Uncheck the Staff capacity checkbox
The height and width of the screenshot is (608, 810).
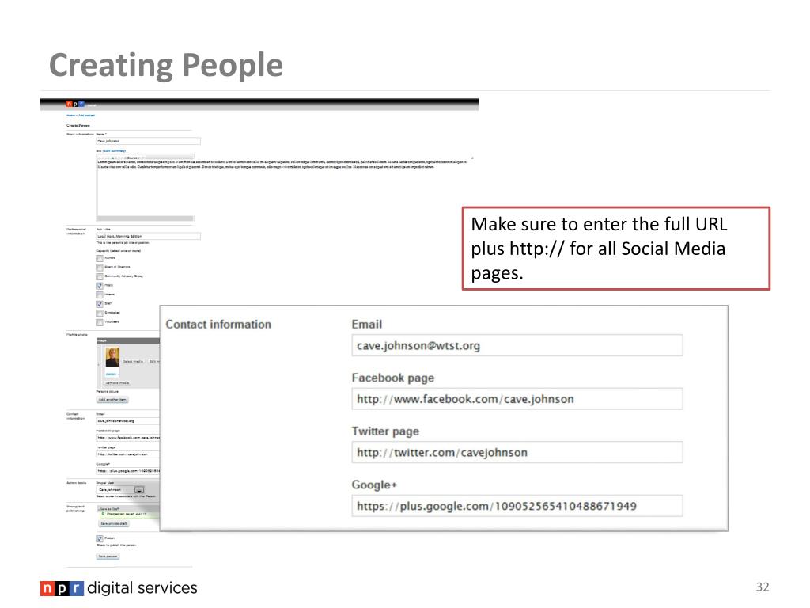100,304
